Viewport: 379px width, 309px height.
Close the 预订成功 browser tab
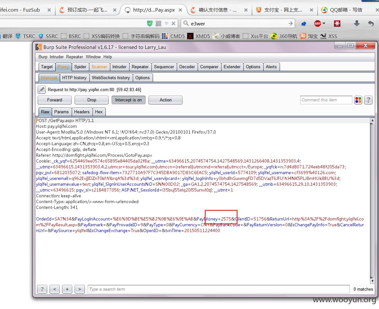(x=114, y=10)
